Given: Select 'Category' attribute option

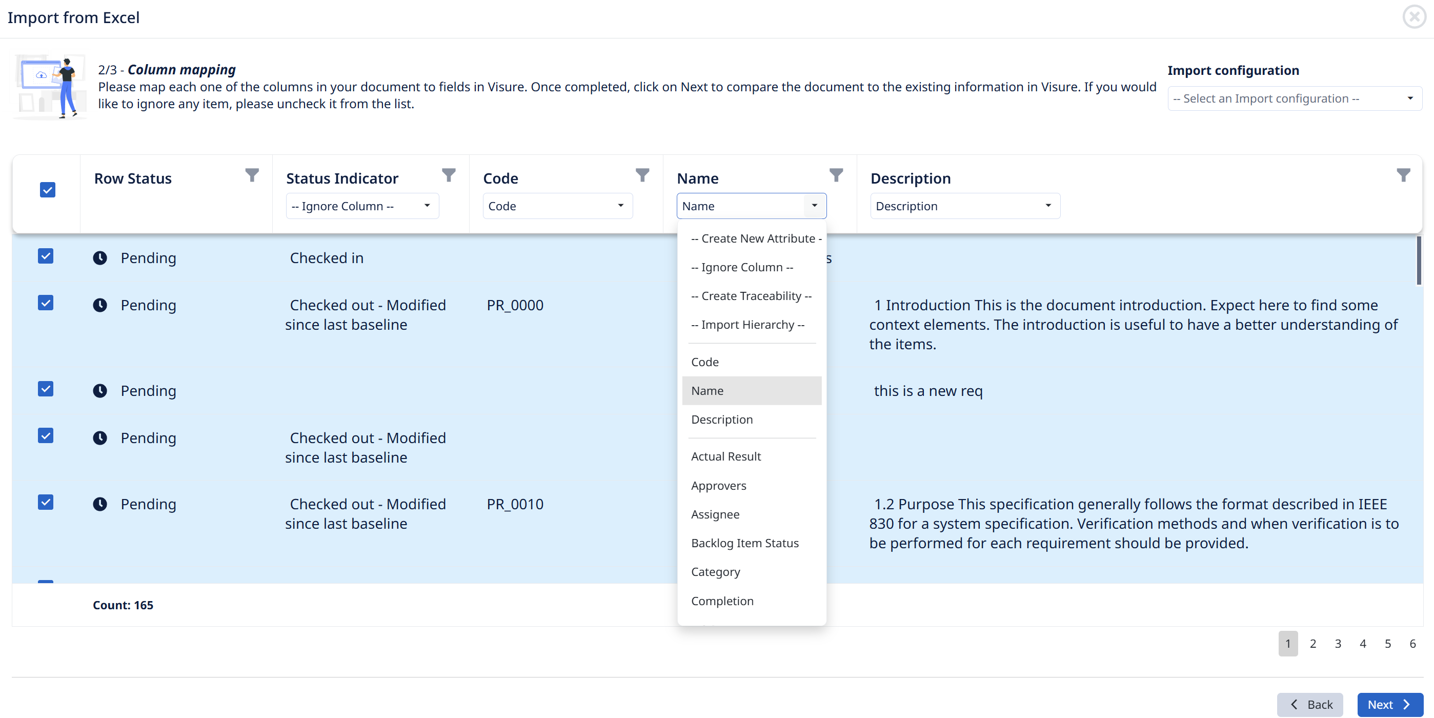Looking at the screenshot, I should [752, 572].
